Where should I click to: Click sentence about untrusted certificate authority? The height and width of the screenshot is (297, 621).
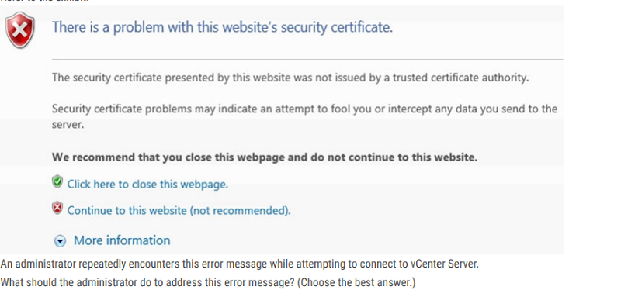[x=290, y=78]
